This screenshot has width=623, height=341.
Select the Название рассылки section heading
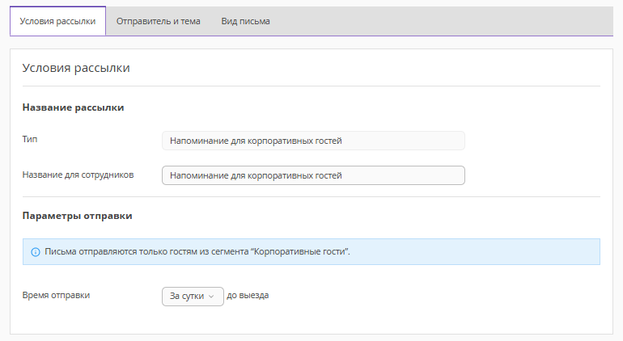pos(73,107)
